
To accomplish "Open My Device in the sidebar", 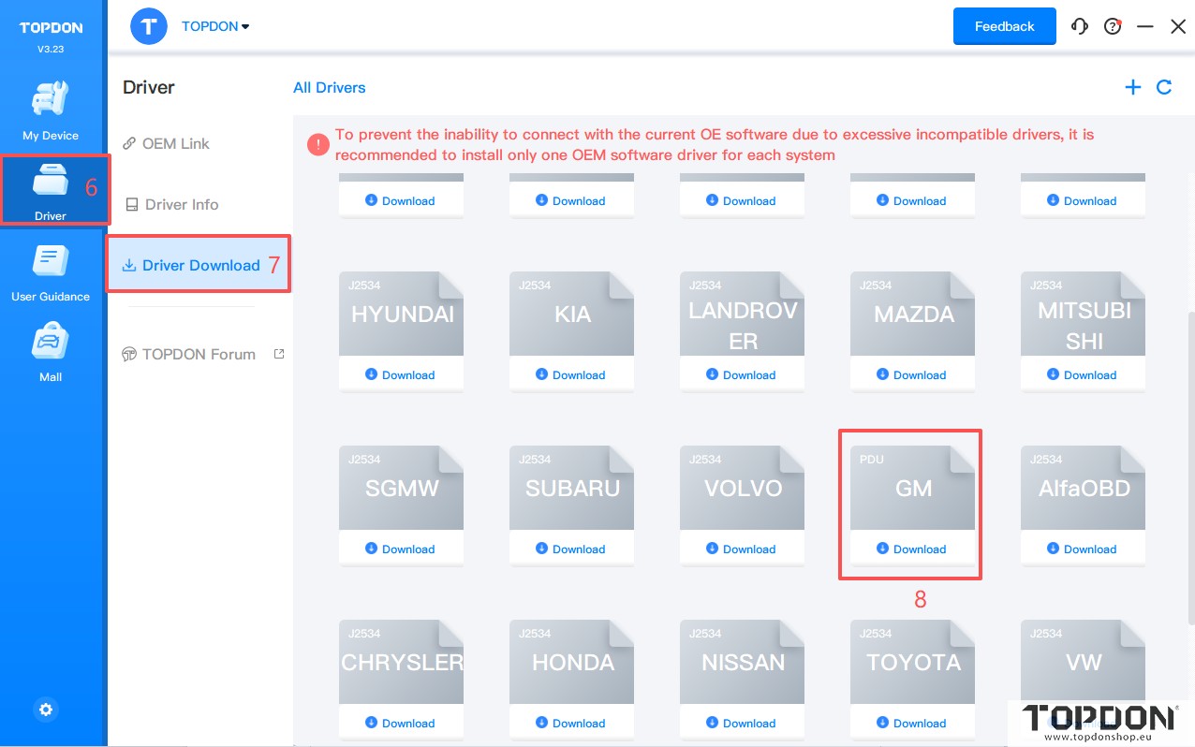I will (x=51, y=110).
